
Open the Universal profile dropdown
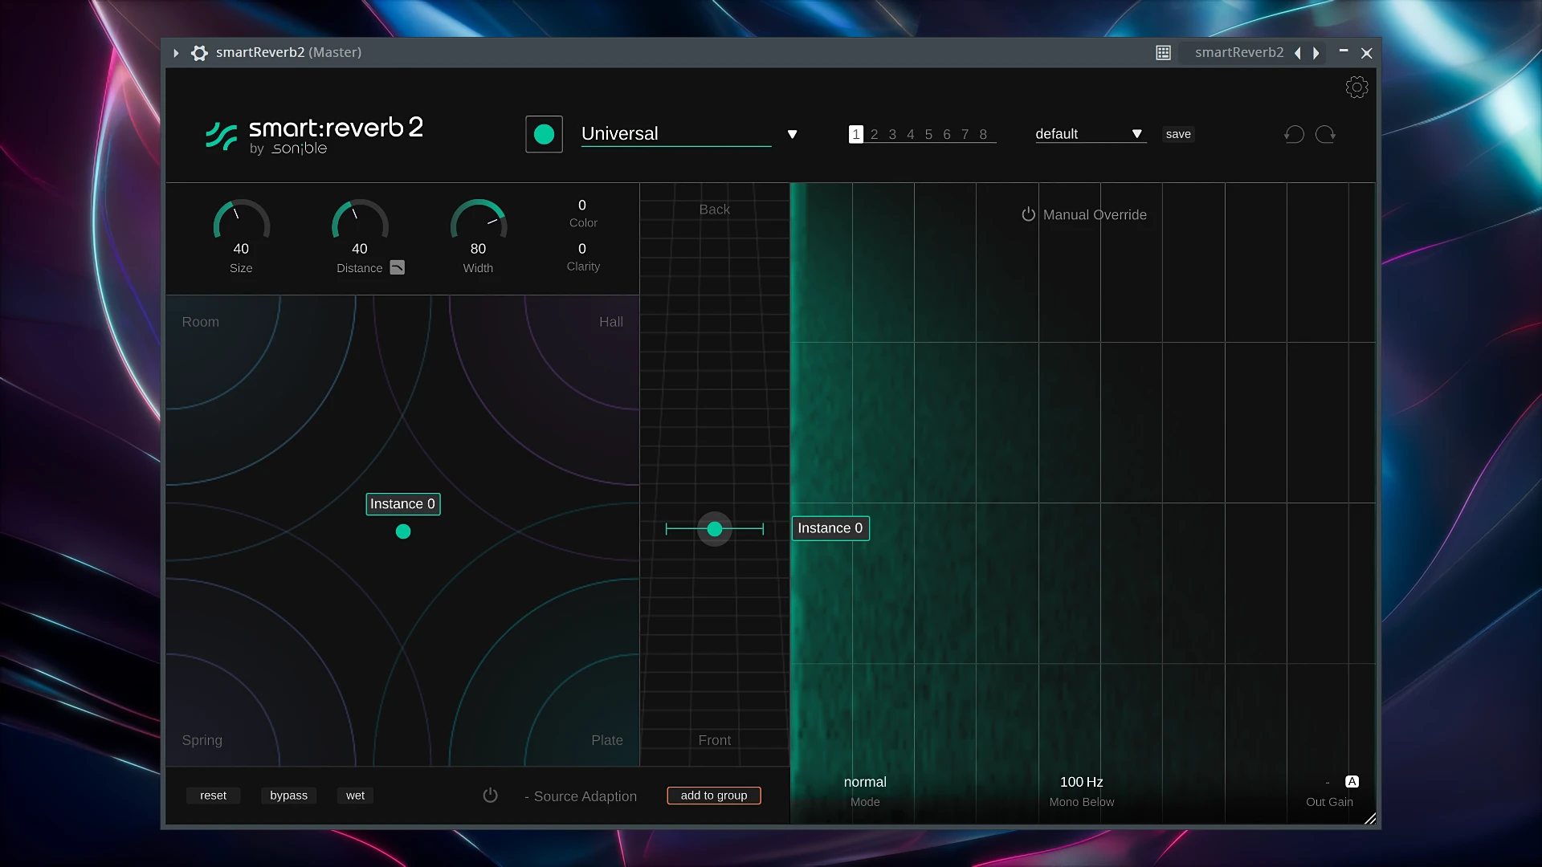click(792, 134)
